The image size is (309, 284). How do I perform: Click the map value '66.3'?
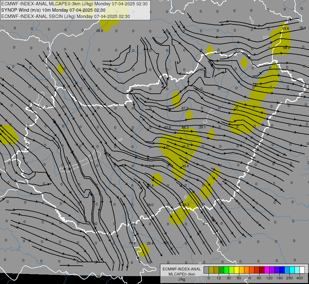[185, 127]
